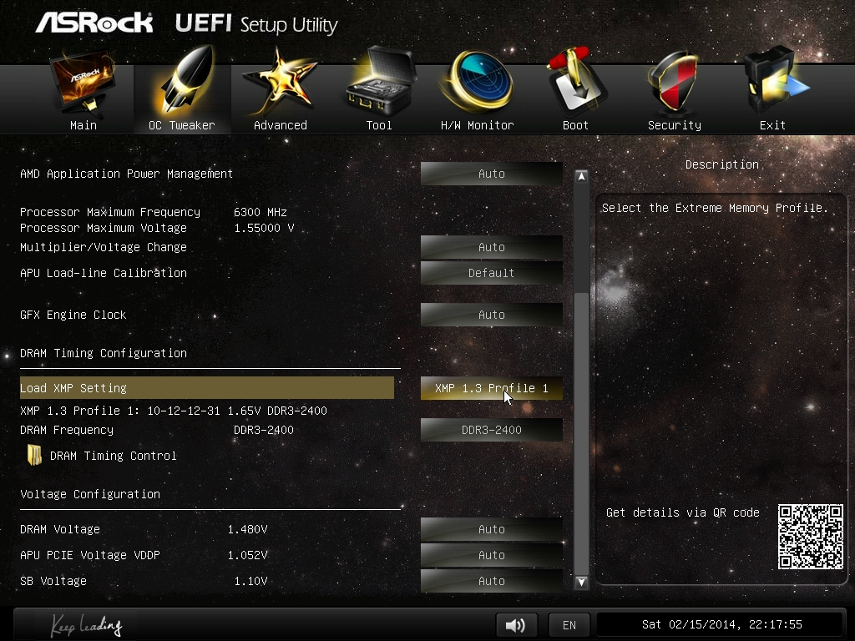The image size is (855, 641).
Task: Select APU PCIE Voltage VDDP label
Action: click(90, 555)
